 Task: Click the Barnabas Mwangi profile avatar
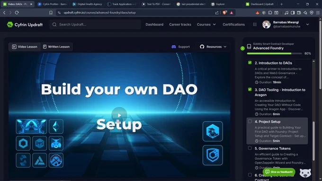coord(266,25)
